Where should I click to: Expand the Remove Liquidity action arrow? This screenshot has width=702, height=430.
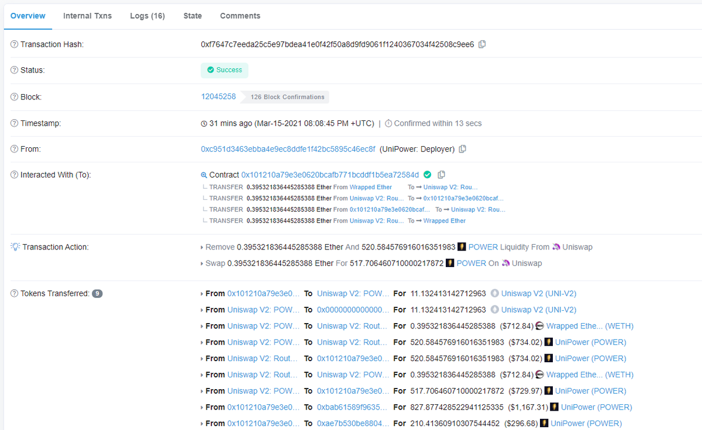202,247
